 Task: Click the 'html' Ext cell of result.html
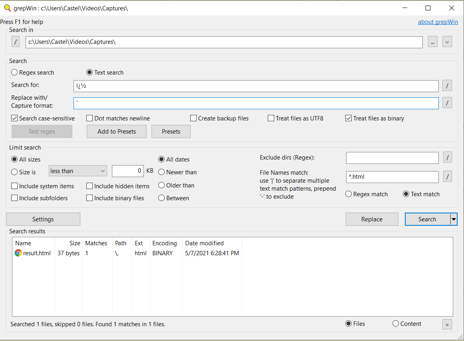[141, 253]
